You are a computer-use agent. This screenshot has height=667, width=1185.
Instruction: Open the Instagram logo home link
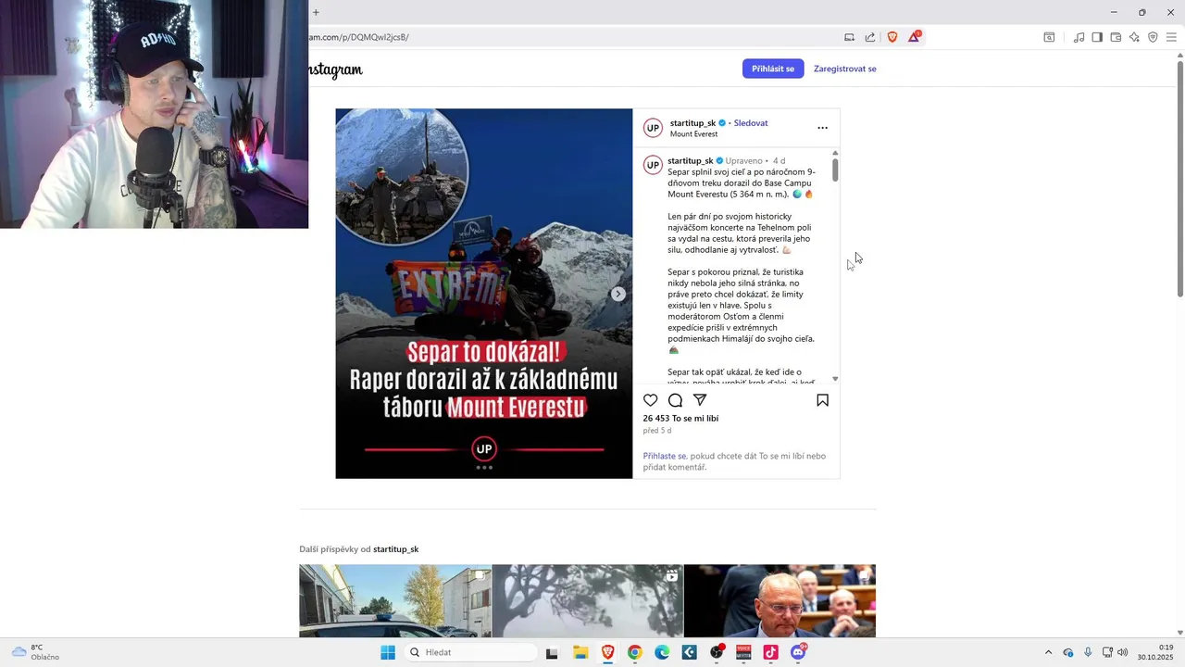[x=335, y=69]
